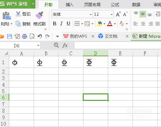Expand the paste options arrow
This screenshot has height=127, width=161.
tap(11, 24)
